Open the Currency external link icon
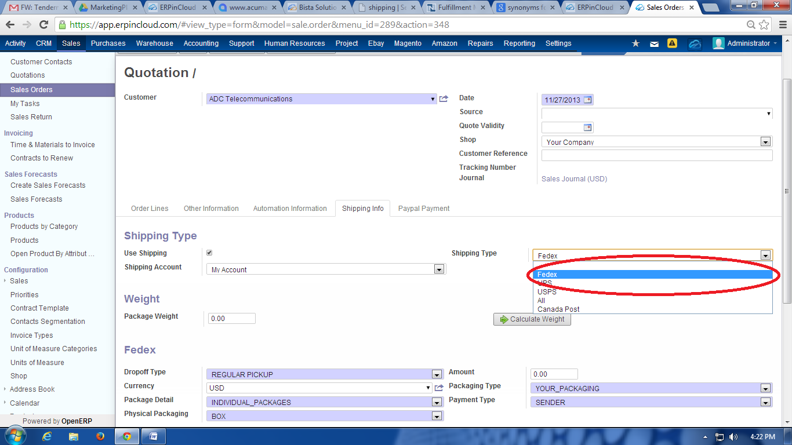 coord(439,388)
